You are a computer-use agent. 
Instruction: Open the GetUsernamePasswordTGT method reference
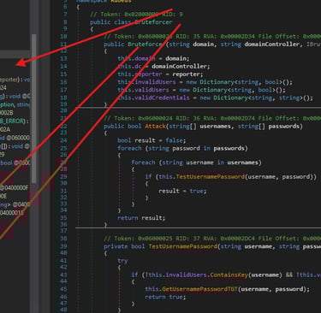(x=199, y=289)
